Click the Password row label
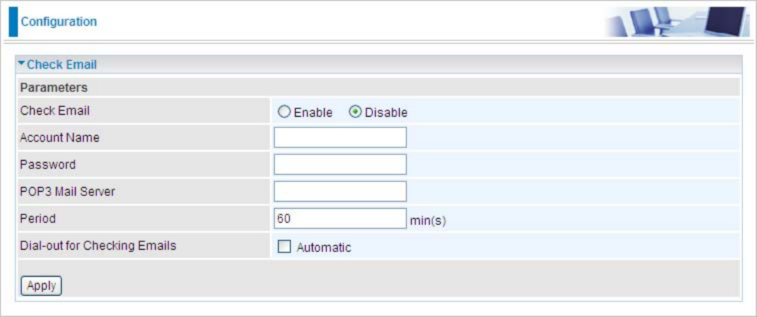 pos(47,165)
